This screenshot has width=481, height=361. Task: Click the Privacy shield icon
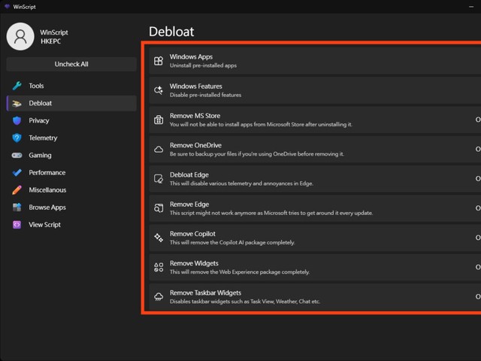coord(17,120)
